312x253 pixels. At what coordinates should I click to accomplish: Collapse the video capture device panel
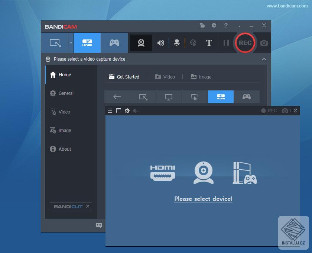coord(264,59)
